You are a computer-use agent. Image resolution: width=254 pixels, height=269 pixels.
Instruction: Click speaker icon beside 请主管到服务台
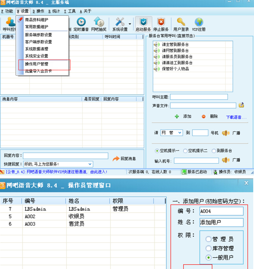(156, 44)
